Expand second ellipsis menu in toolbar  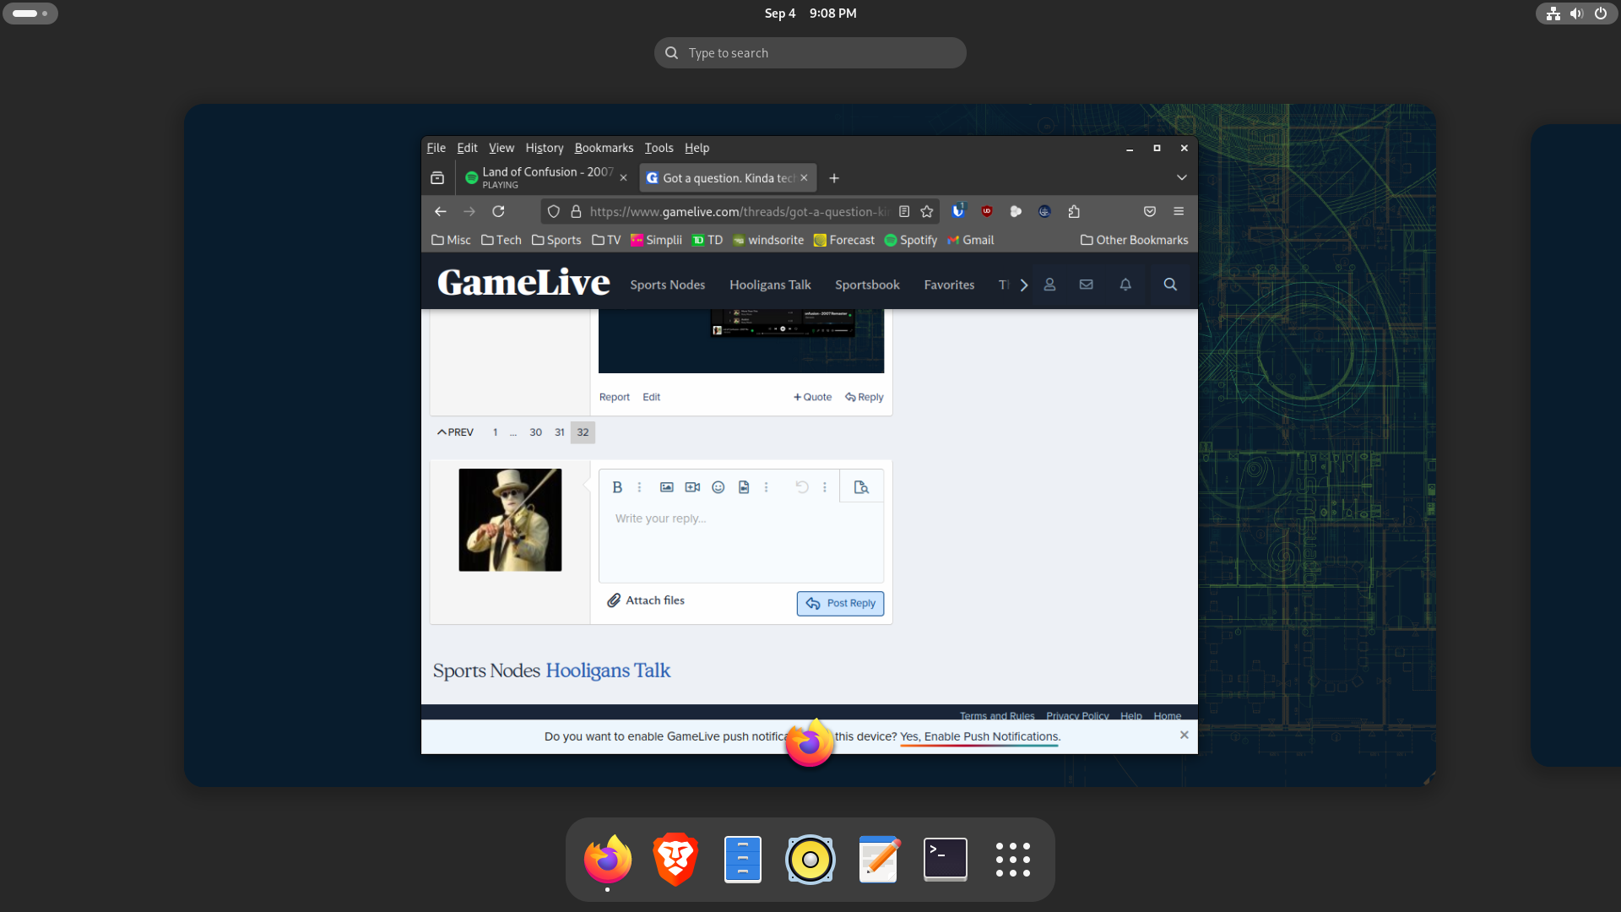coord(767,486)
